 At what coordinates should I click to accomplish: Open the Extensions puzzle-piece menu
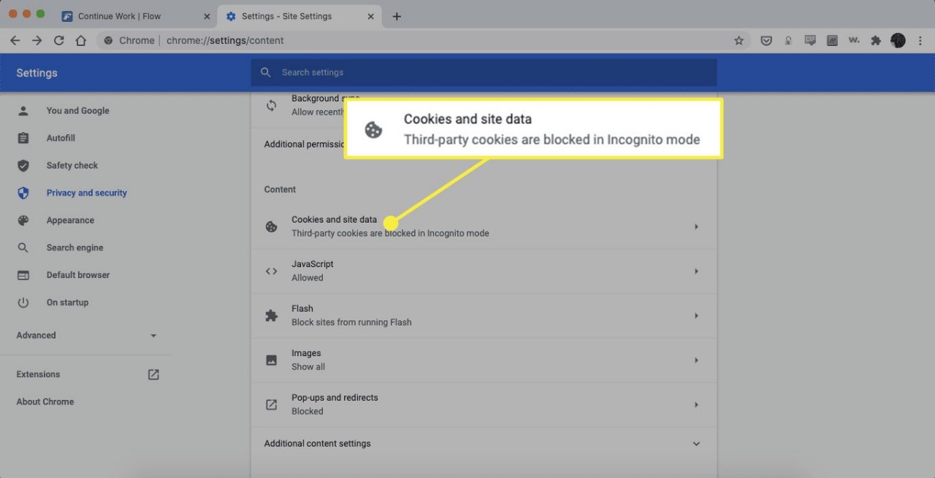click(876, 41)
